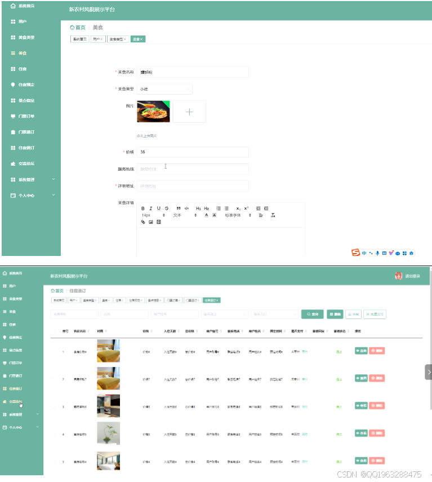
Task: Click the Sogou S input method icon
Action: tap(355, 253)
